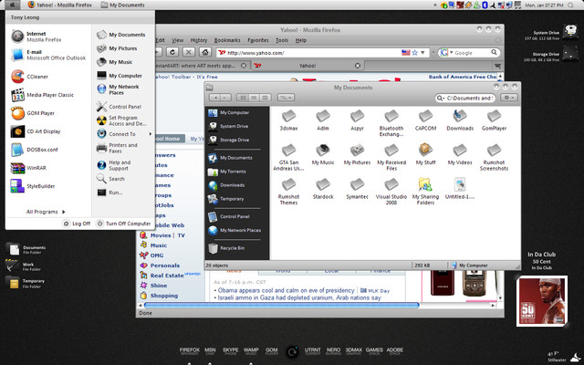Open Help and Support

[113, 165]
